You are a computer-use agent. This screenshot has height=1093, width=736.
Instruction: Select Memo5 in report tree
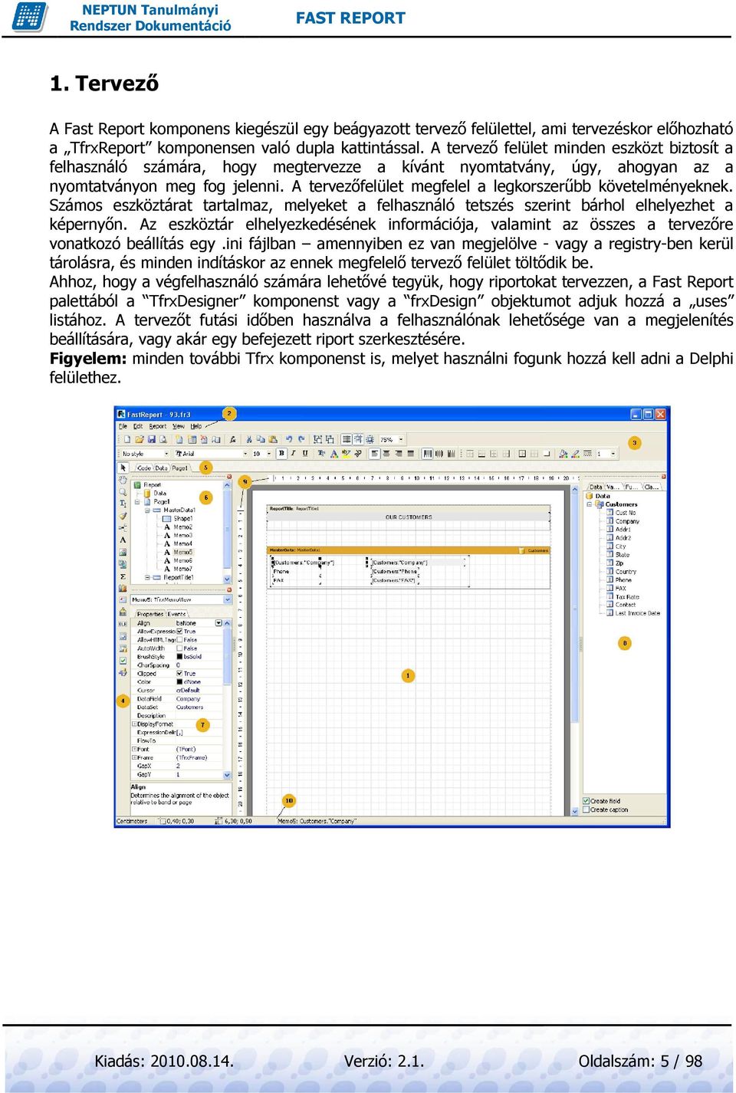pos(183,552)
